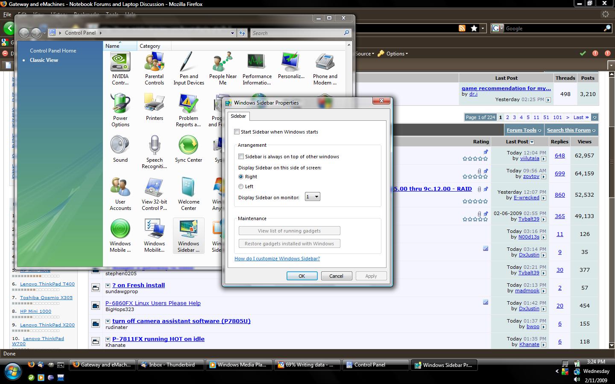Image resolution: width=615 pixels, height=384 pixels.
Task: Open NVIDIA Control Panel icon
Action: point(120,69)
